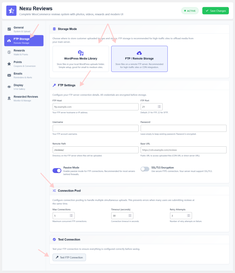Screen dimensions: 235x273
Task: Click the FTP / Remote Storage cloud upload icon
Action: [139, 53]
